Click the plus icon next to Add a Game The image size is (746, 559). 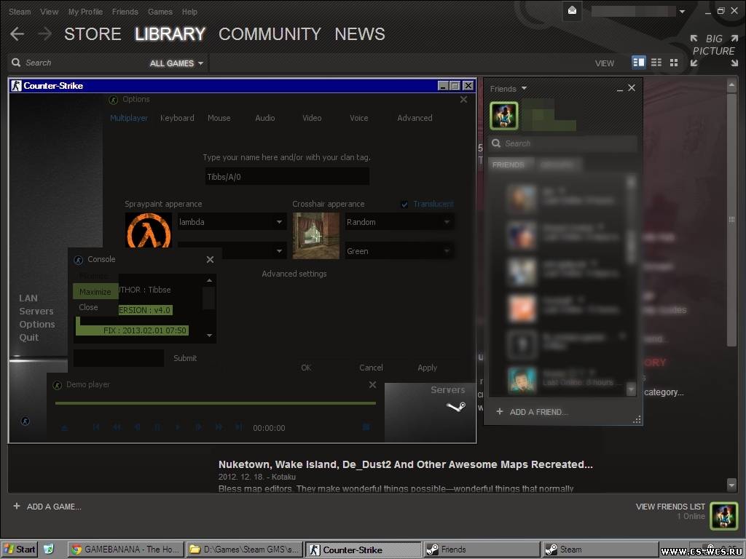pos(17,507)
